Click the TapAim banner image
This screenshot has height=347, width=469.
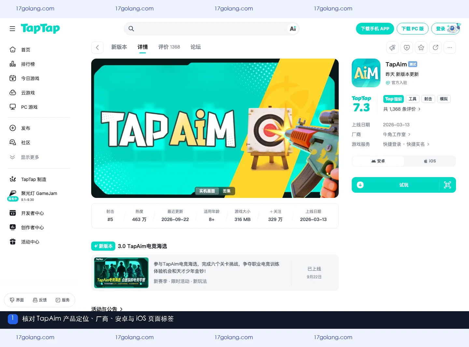tap(215, 128)
